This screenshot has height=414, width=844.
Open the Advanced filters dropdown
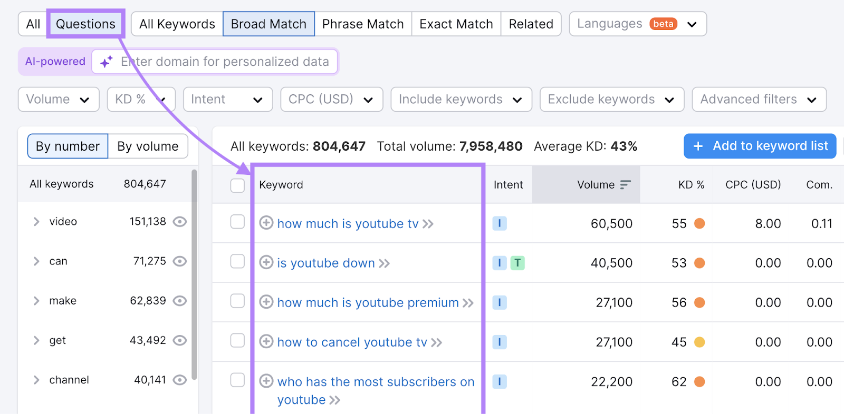click(x=759, y=99)
